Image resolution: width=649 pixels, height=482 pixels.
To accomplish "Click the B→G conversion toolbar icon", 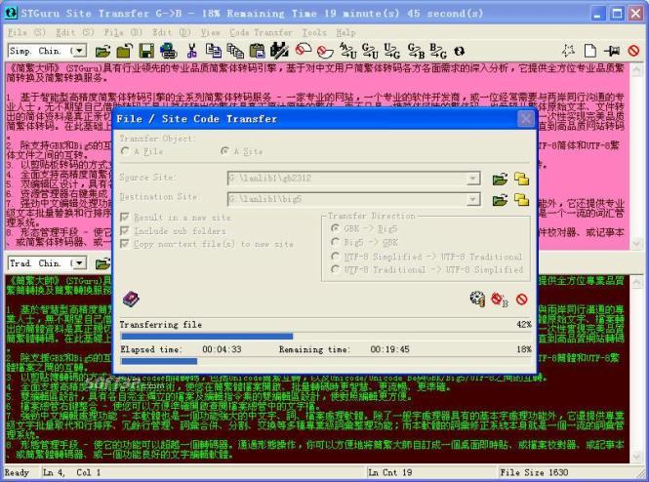I will tap(438, 52).
